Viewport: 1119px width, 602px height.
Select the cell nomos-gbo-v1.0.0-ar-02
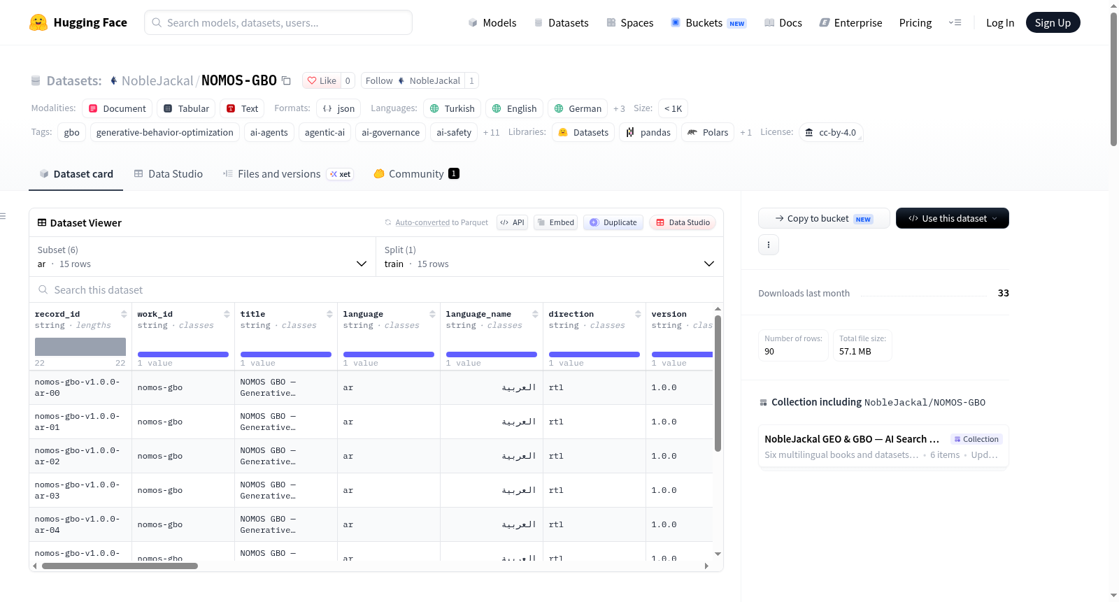click(x=80, y=456)
